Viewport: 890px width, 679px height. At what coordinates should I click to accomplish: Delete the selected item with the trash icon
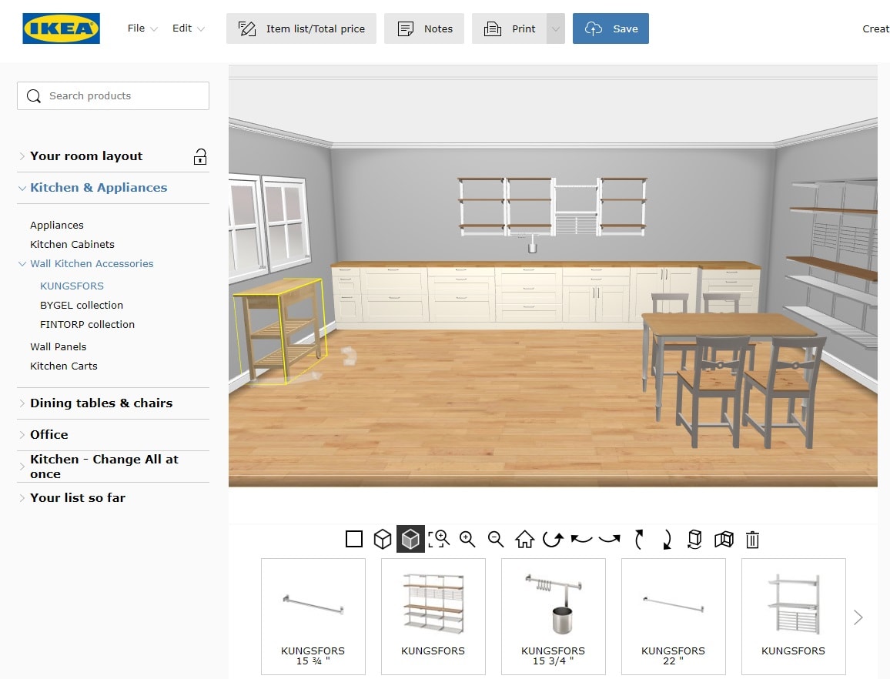pos(752,539)
